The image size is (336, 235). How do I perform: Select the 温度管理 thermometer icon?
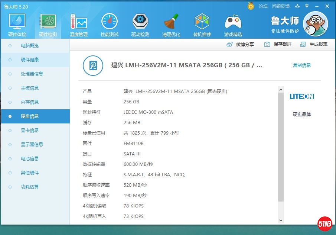point(78,22)
